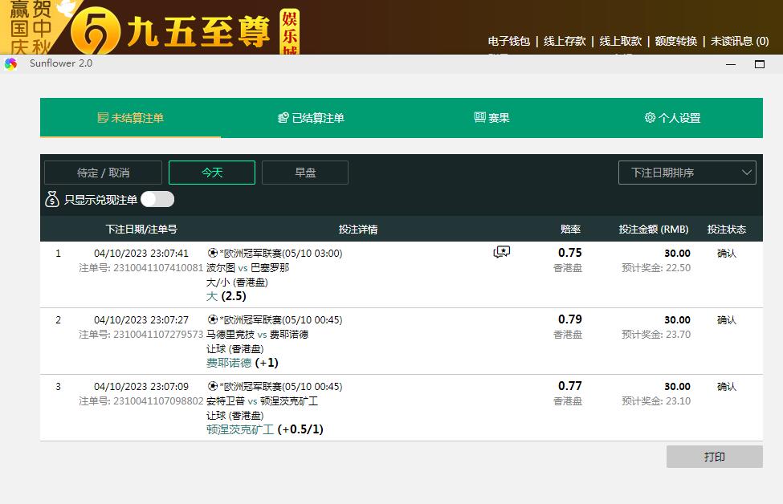Screen dimensions: 783x504
Task: Click the soccer ball icon for 安特卫普 match
Action: click(x=213, y=386)
